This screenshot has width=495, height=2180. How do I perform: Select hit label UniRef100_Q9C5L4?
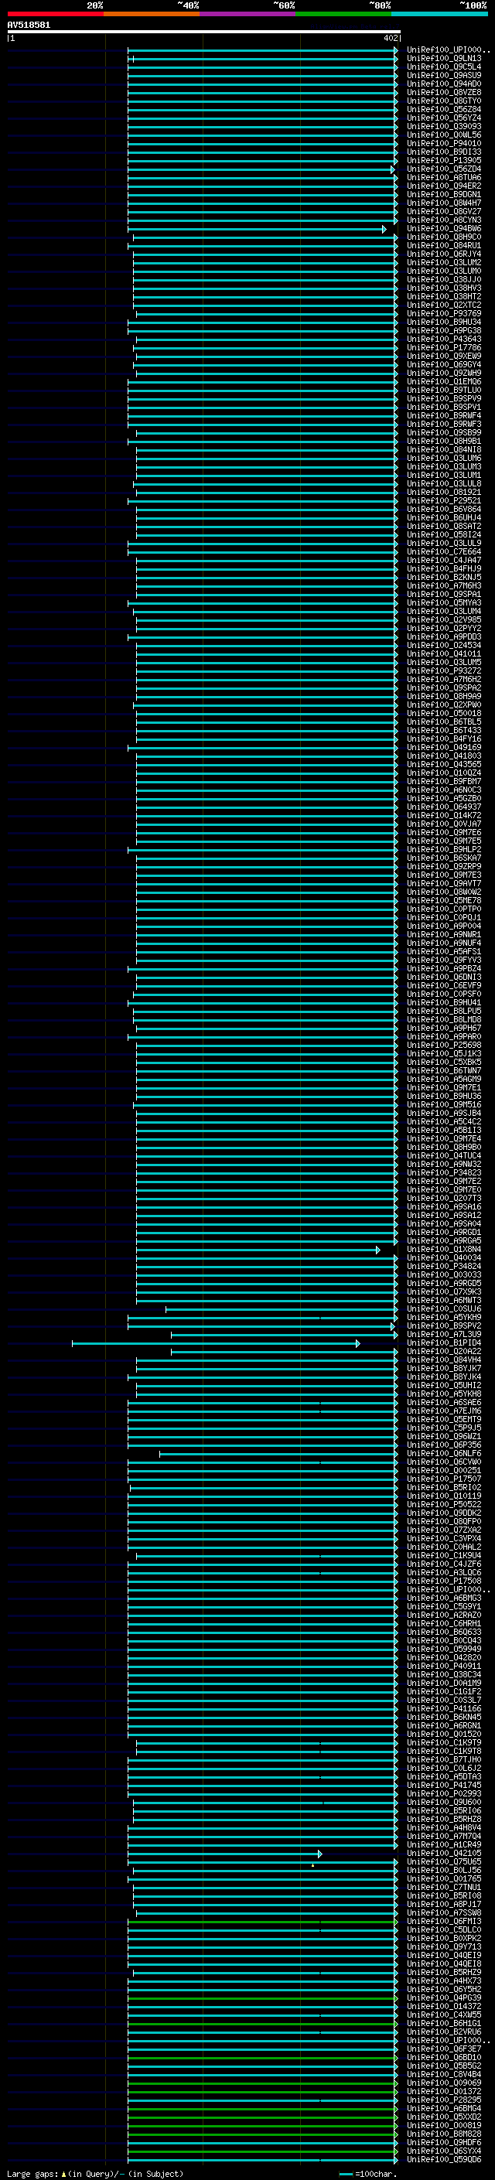444,67
